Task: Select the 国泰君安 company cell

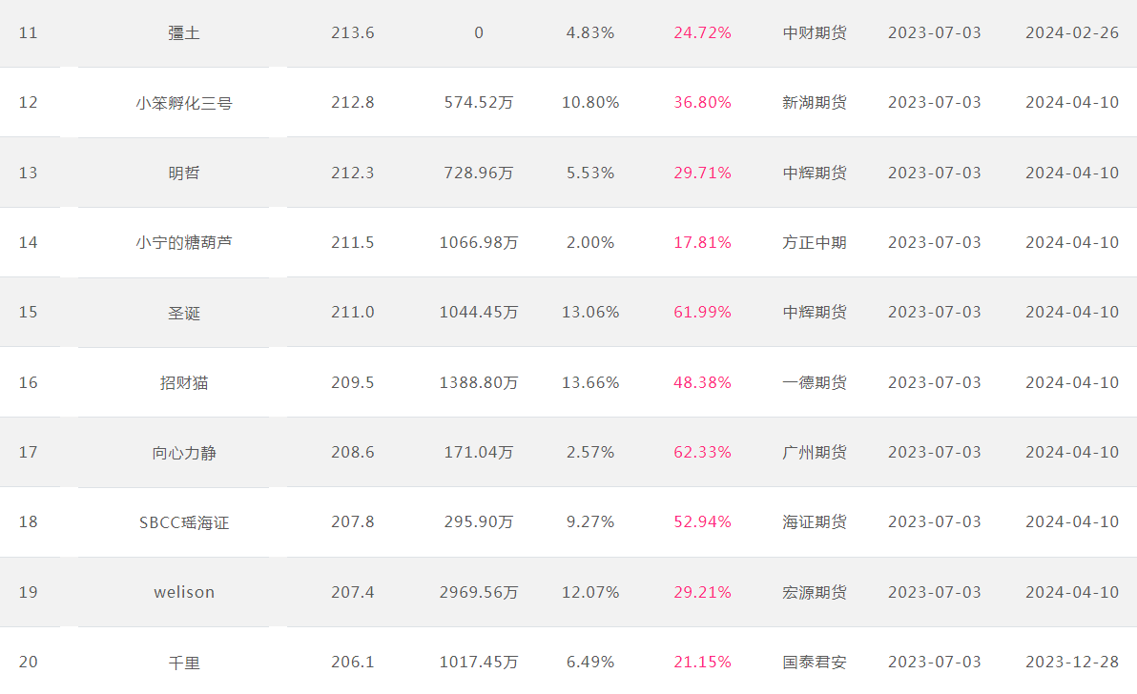Action: pos(815,663)
